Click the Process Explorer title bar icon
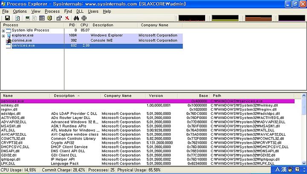The image size is (307, 174). (3, 4)
